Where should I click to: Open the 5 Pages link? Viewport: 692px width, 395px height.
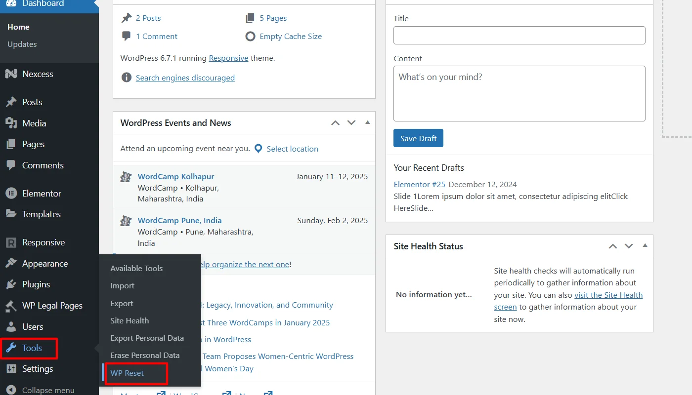[273, 18]
